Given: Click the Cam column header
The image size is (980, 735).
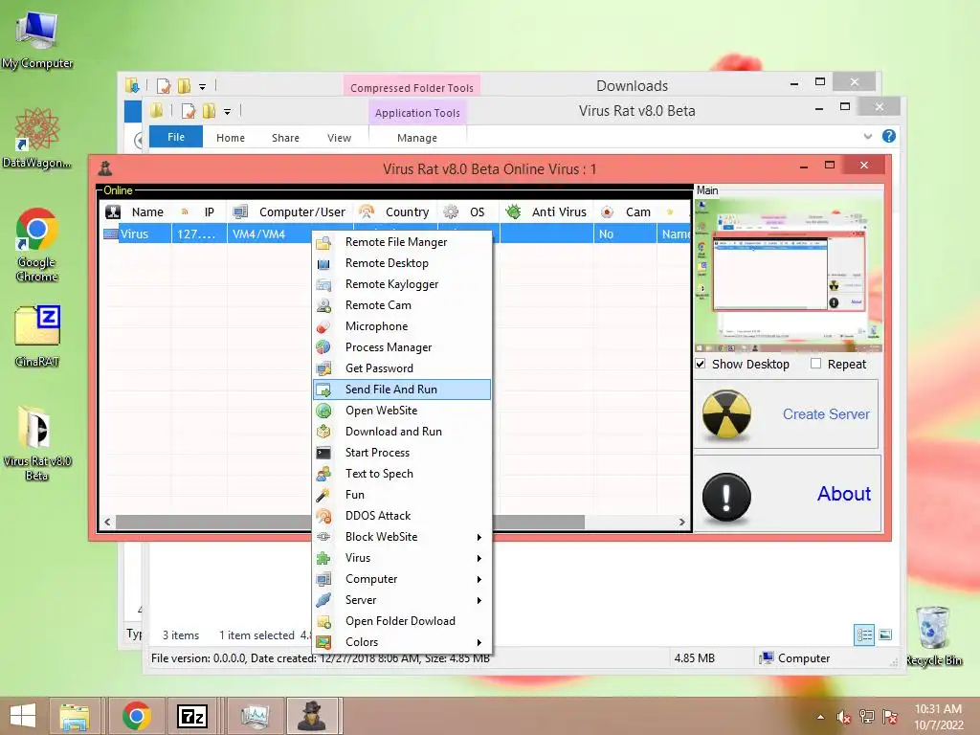Looking at the screenshot, I should pyautogui.click(x=625, y=212).
